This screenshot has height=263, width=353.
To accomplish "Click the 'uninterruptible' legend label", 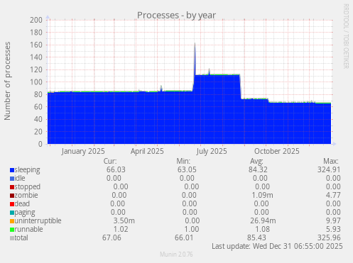I will point(38,220).
